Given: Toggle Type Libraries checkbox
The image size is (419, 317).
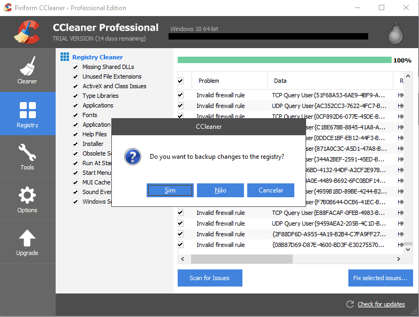Looking at the screenshot, I should click(75, 96).
